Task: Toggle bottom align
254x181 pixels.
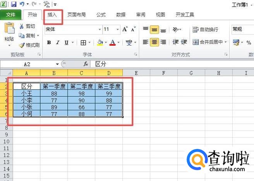Action: [163, 30]
